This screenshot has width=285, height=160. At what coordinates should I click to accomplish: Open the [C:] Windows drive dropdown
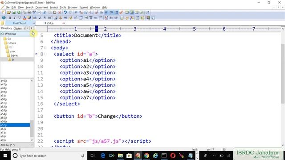click(17, 34)
